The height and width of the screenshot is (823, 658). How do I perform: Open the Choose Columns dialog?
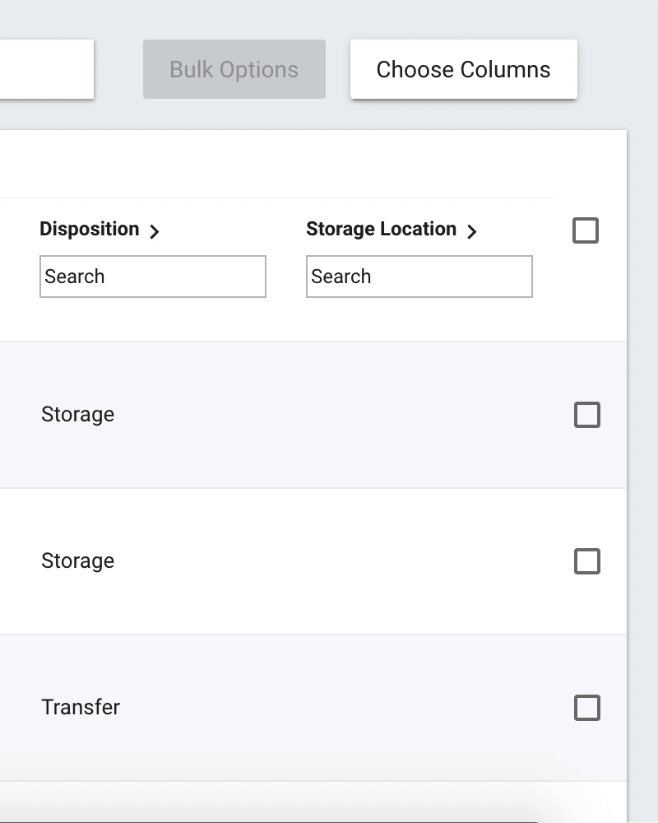click(x=463, y=69)
